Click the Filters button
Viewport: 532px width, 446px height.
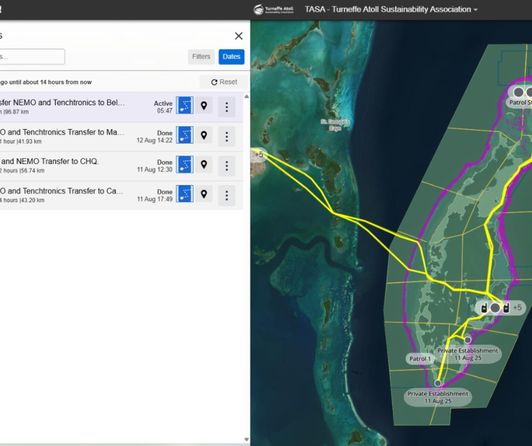point(201,57)
